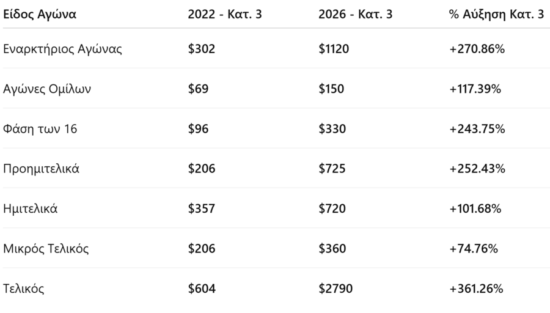This screenshot has height=313, width=550.
Task: Select the +361.26% increase value
Action: pyautogui.click(x=476, y=289)
